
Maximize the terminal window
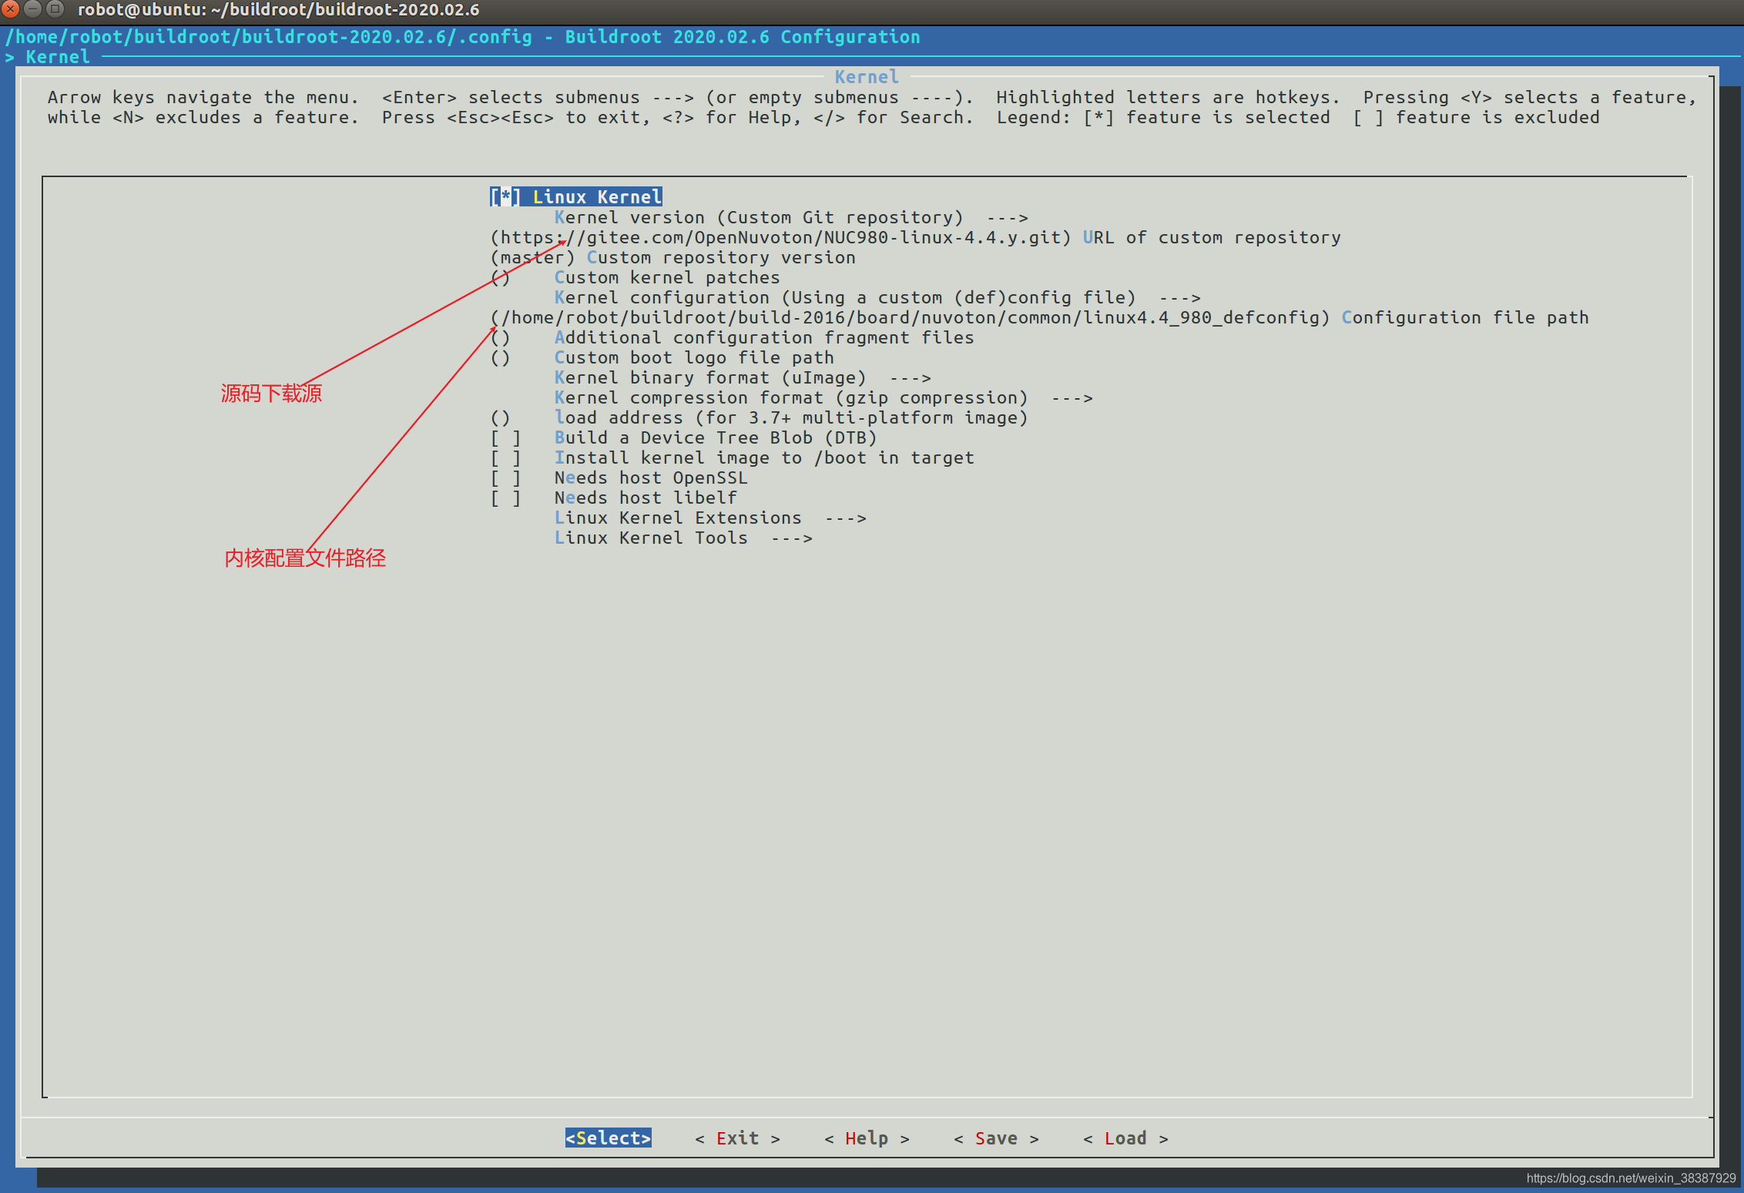(55, 9)
